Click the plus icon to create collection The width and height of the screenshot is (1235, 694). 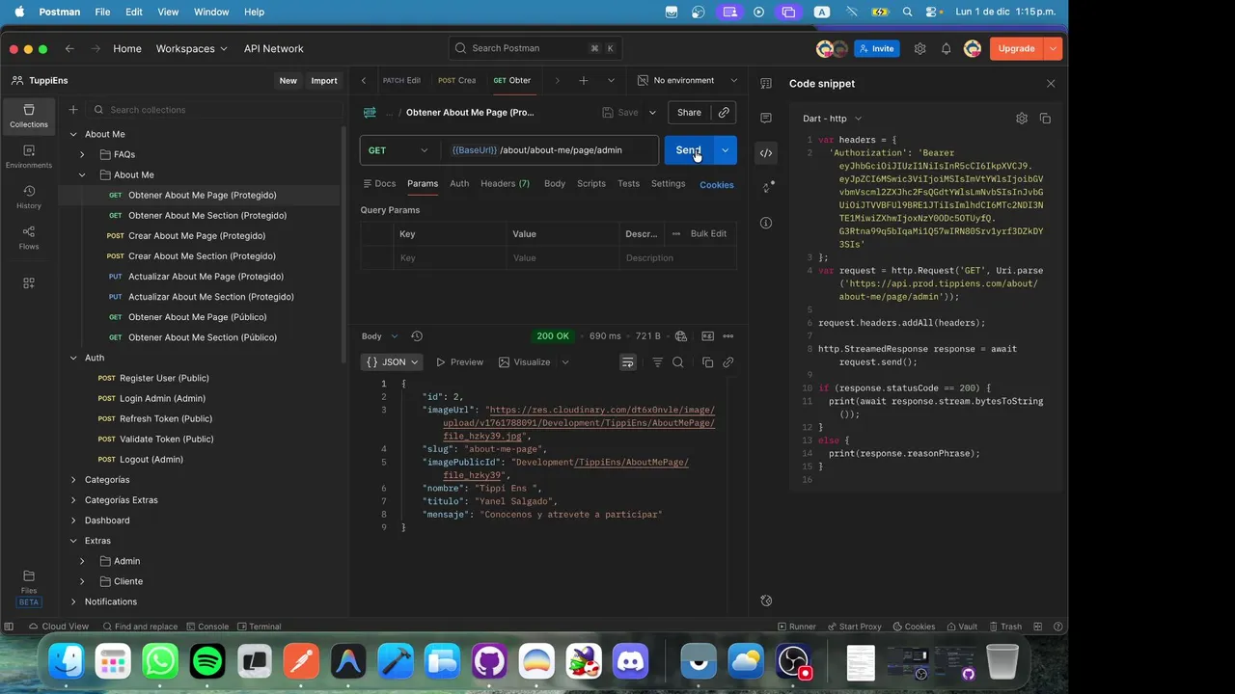[73, 110]
